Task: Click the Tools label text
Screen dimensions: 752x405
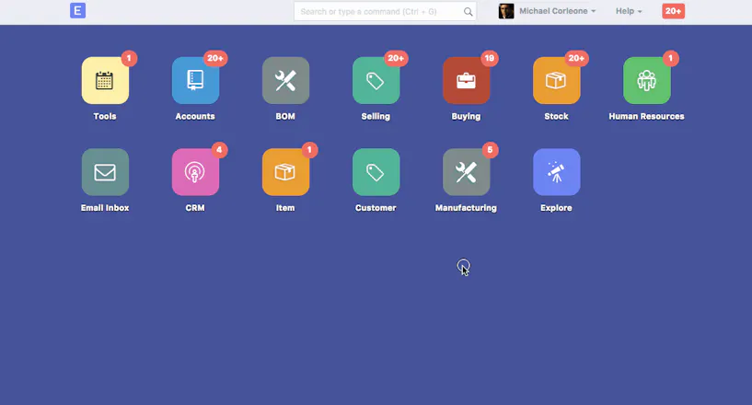Action: coord(105,116)
